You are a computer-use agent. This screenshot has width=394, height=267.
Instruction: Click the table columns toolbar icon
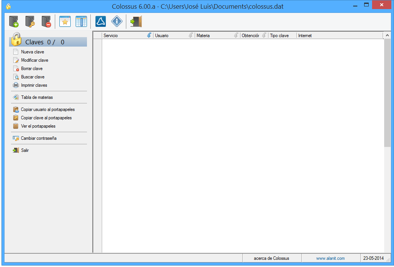(81, 22)
